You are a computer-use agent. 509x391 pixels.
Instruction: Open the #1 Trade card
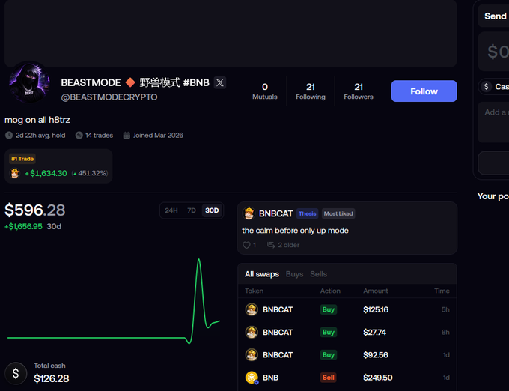(58, 166)
